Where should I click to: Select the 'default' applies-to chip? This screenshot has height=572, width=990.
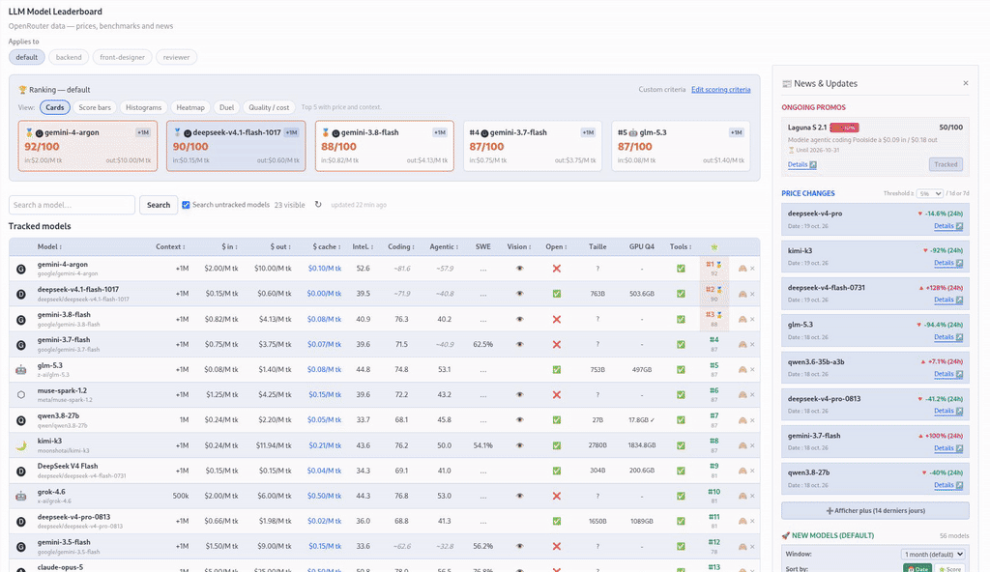pos(26,57)
